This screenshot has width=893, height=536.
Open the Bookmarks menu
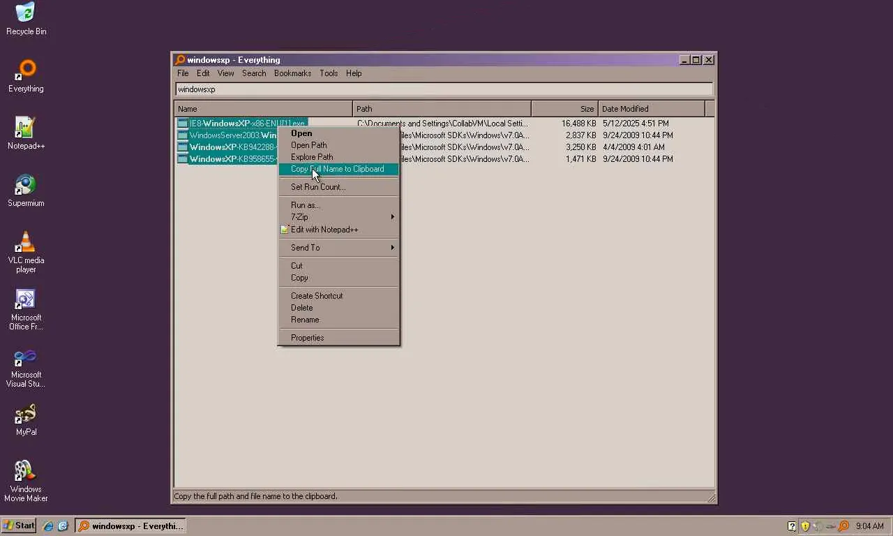292,73
